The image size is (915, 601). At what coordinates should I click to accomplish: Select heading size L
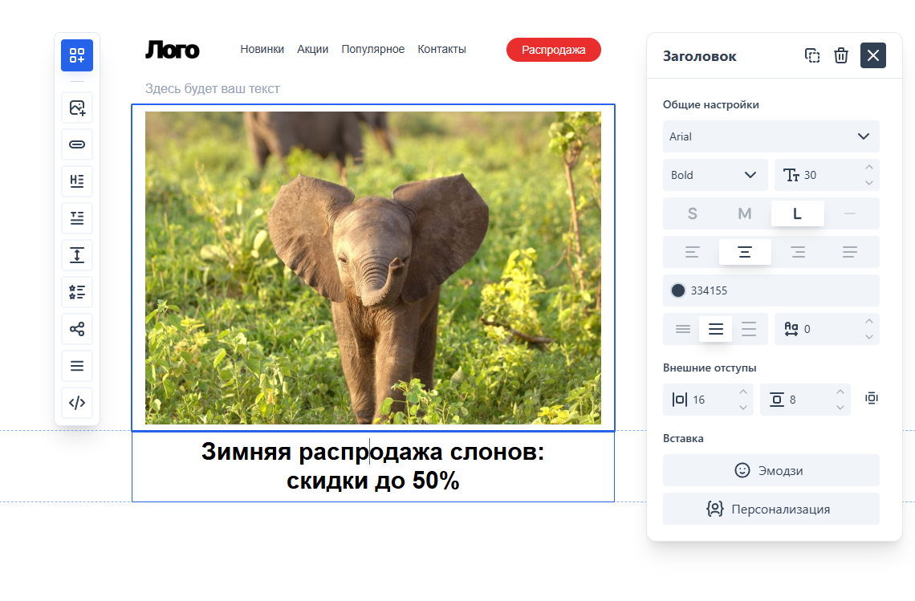(797, 213)
